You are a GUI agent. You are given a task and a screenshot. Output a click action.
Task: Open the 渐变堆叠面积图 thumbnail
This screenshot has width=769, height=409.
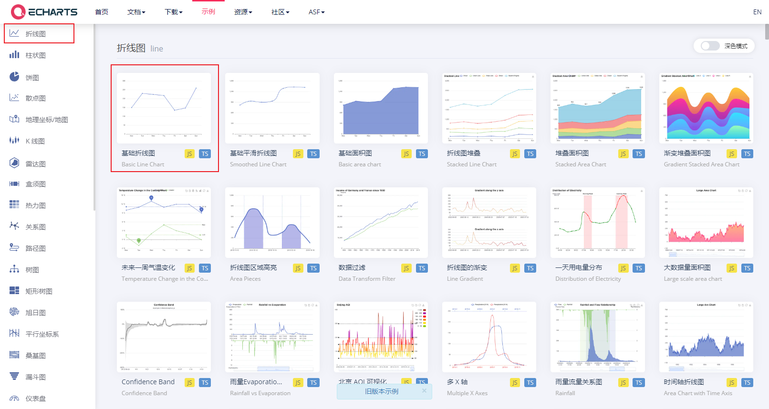pyautogui.click(x=706, y=108)
